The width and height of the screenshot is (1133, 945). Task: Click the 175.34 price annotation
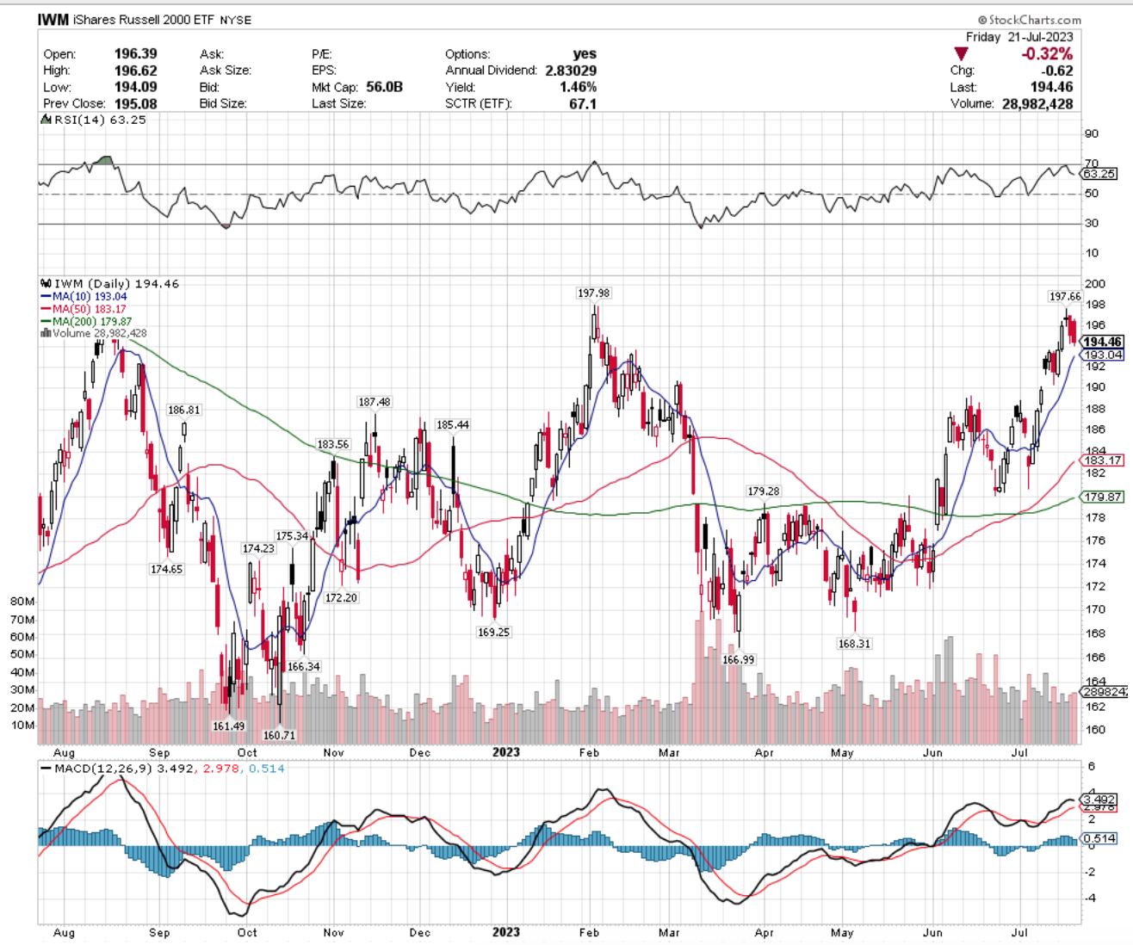coord(292,536)
